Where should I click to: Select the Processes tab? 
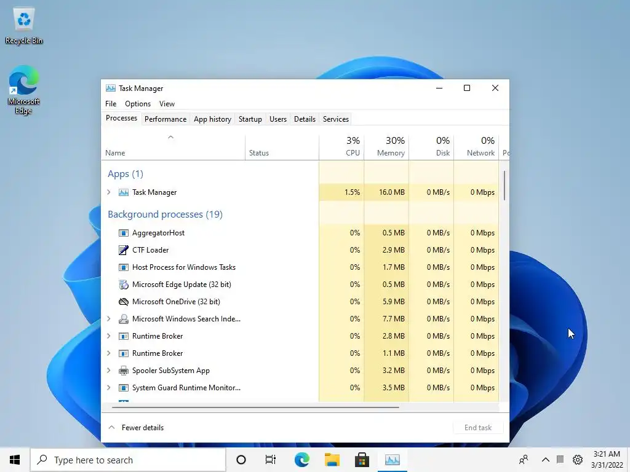click(x=121, y=118)
